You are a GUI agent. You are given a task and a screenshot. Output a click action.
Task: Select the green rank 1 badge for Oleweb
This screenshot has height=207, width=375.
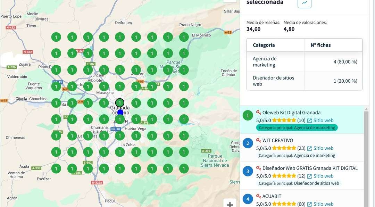click(248, 116)
